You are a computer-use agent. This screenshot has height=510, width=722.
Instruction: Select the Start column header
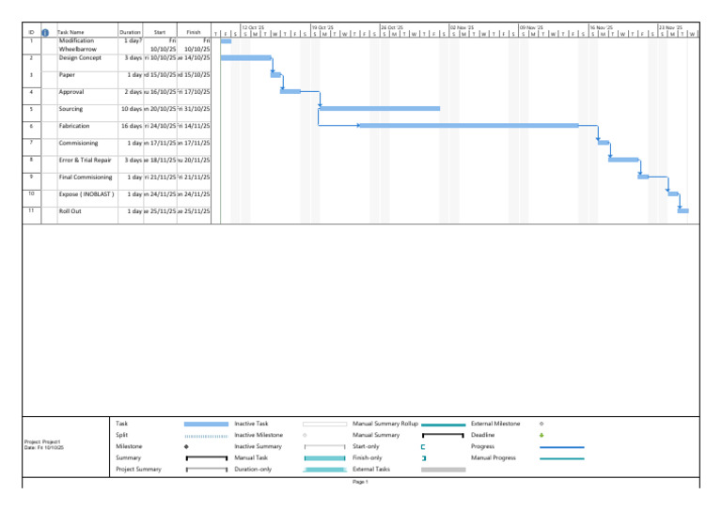pos(160,32)
